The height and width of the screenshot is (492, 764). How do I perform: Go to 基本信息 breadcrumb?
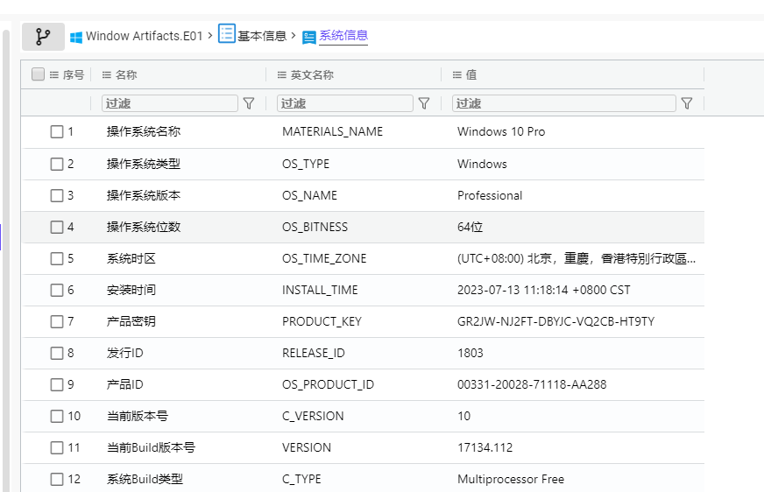pos(262,36)
